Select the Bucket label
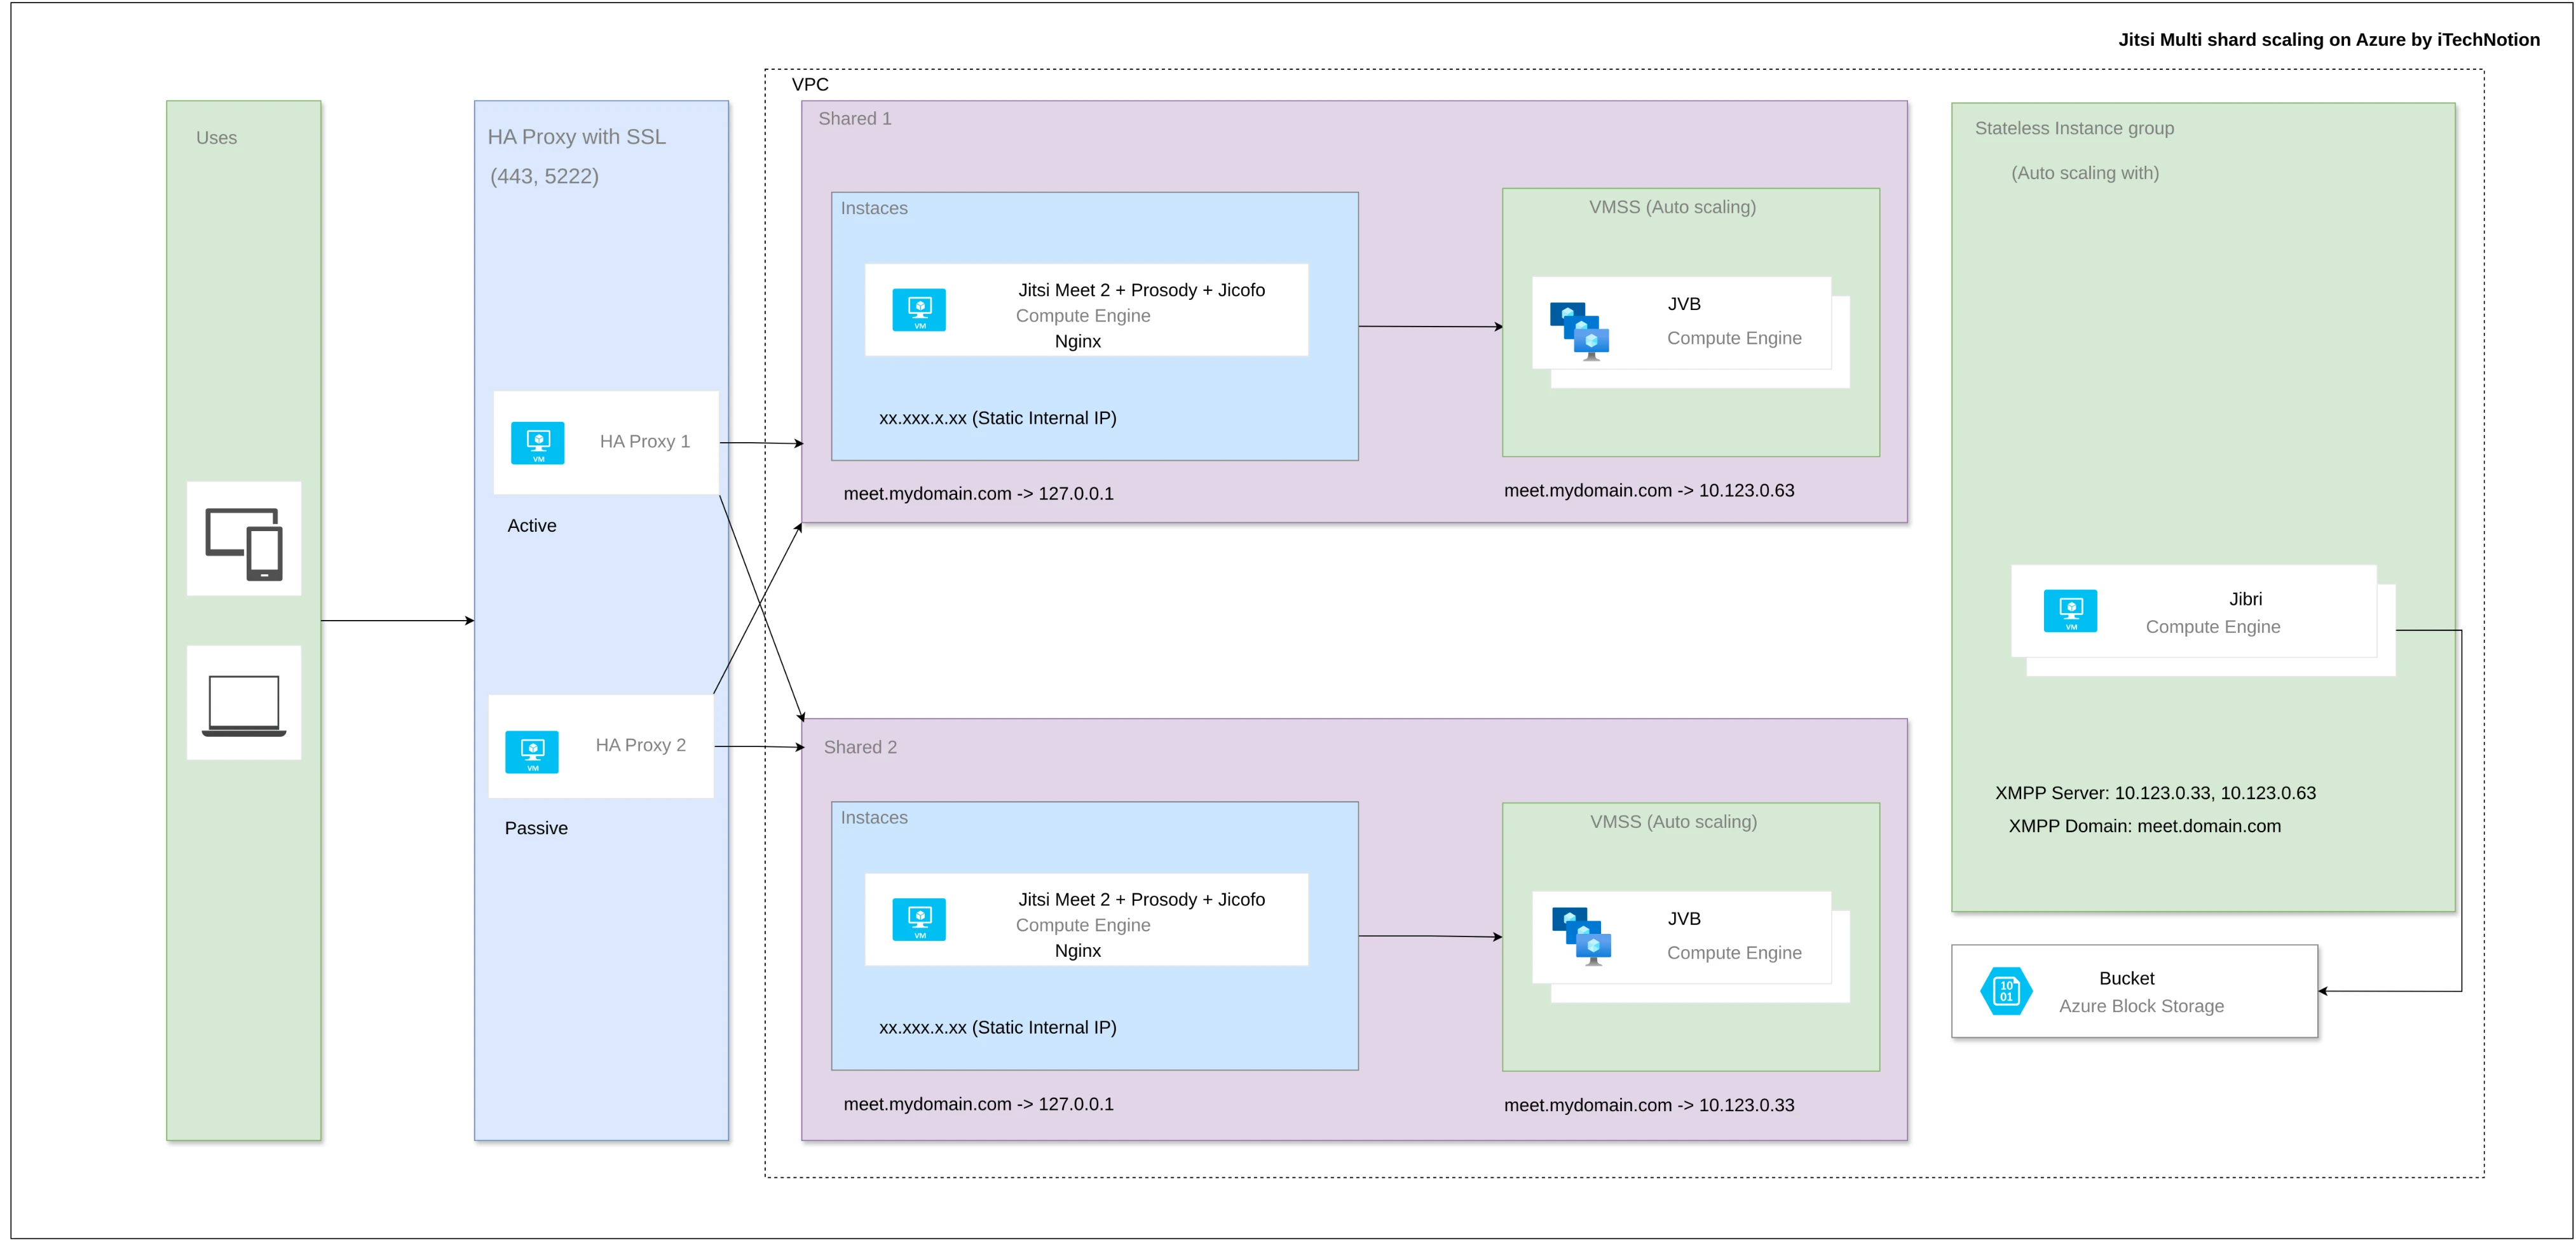Viewport: 2576px width, 1249px height. 2127,979
